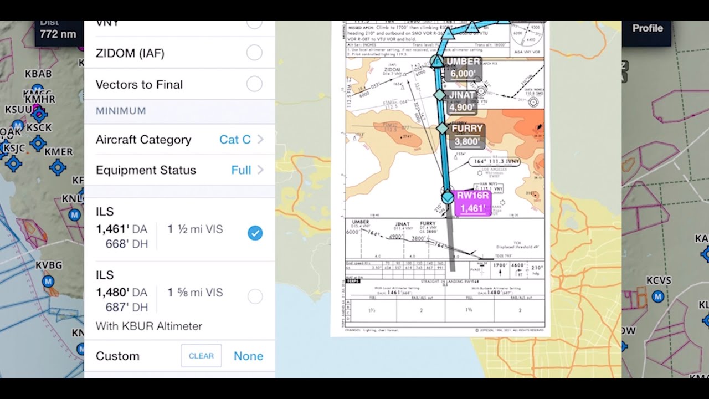Tap the With KBUR Altimeter text
The height and width of the screenshot is (399, 709).
149,326
